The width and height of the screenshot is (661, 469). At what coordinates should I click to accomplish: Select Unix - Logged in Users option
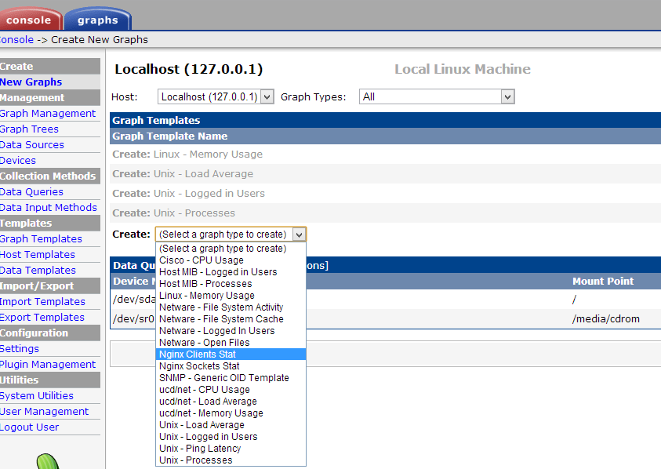pyautogui.click(x=231, y=437)
